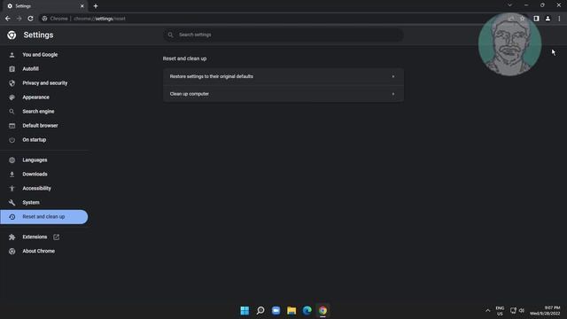Image resolution: width=567 pixels, height=319 pixels.
Task: Open Appearance settings section
Action: [x=35, y=97]
